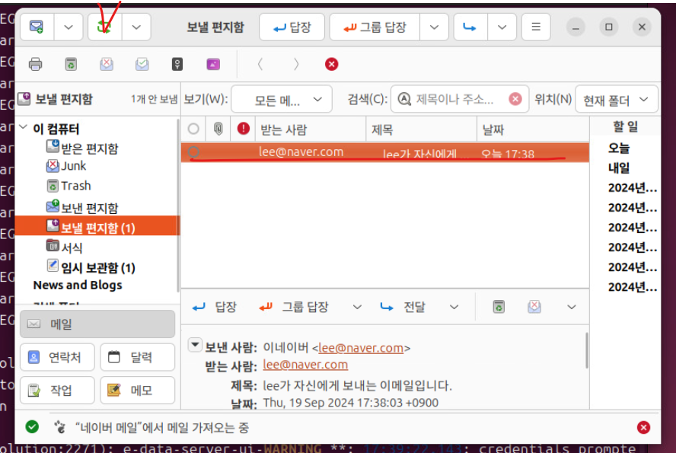Expand preview pane 전달 dropdown arrow
The height and width of the screenshot is (453, 676).
[x=454, y=307]
